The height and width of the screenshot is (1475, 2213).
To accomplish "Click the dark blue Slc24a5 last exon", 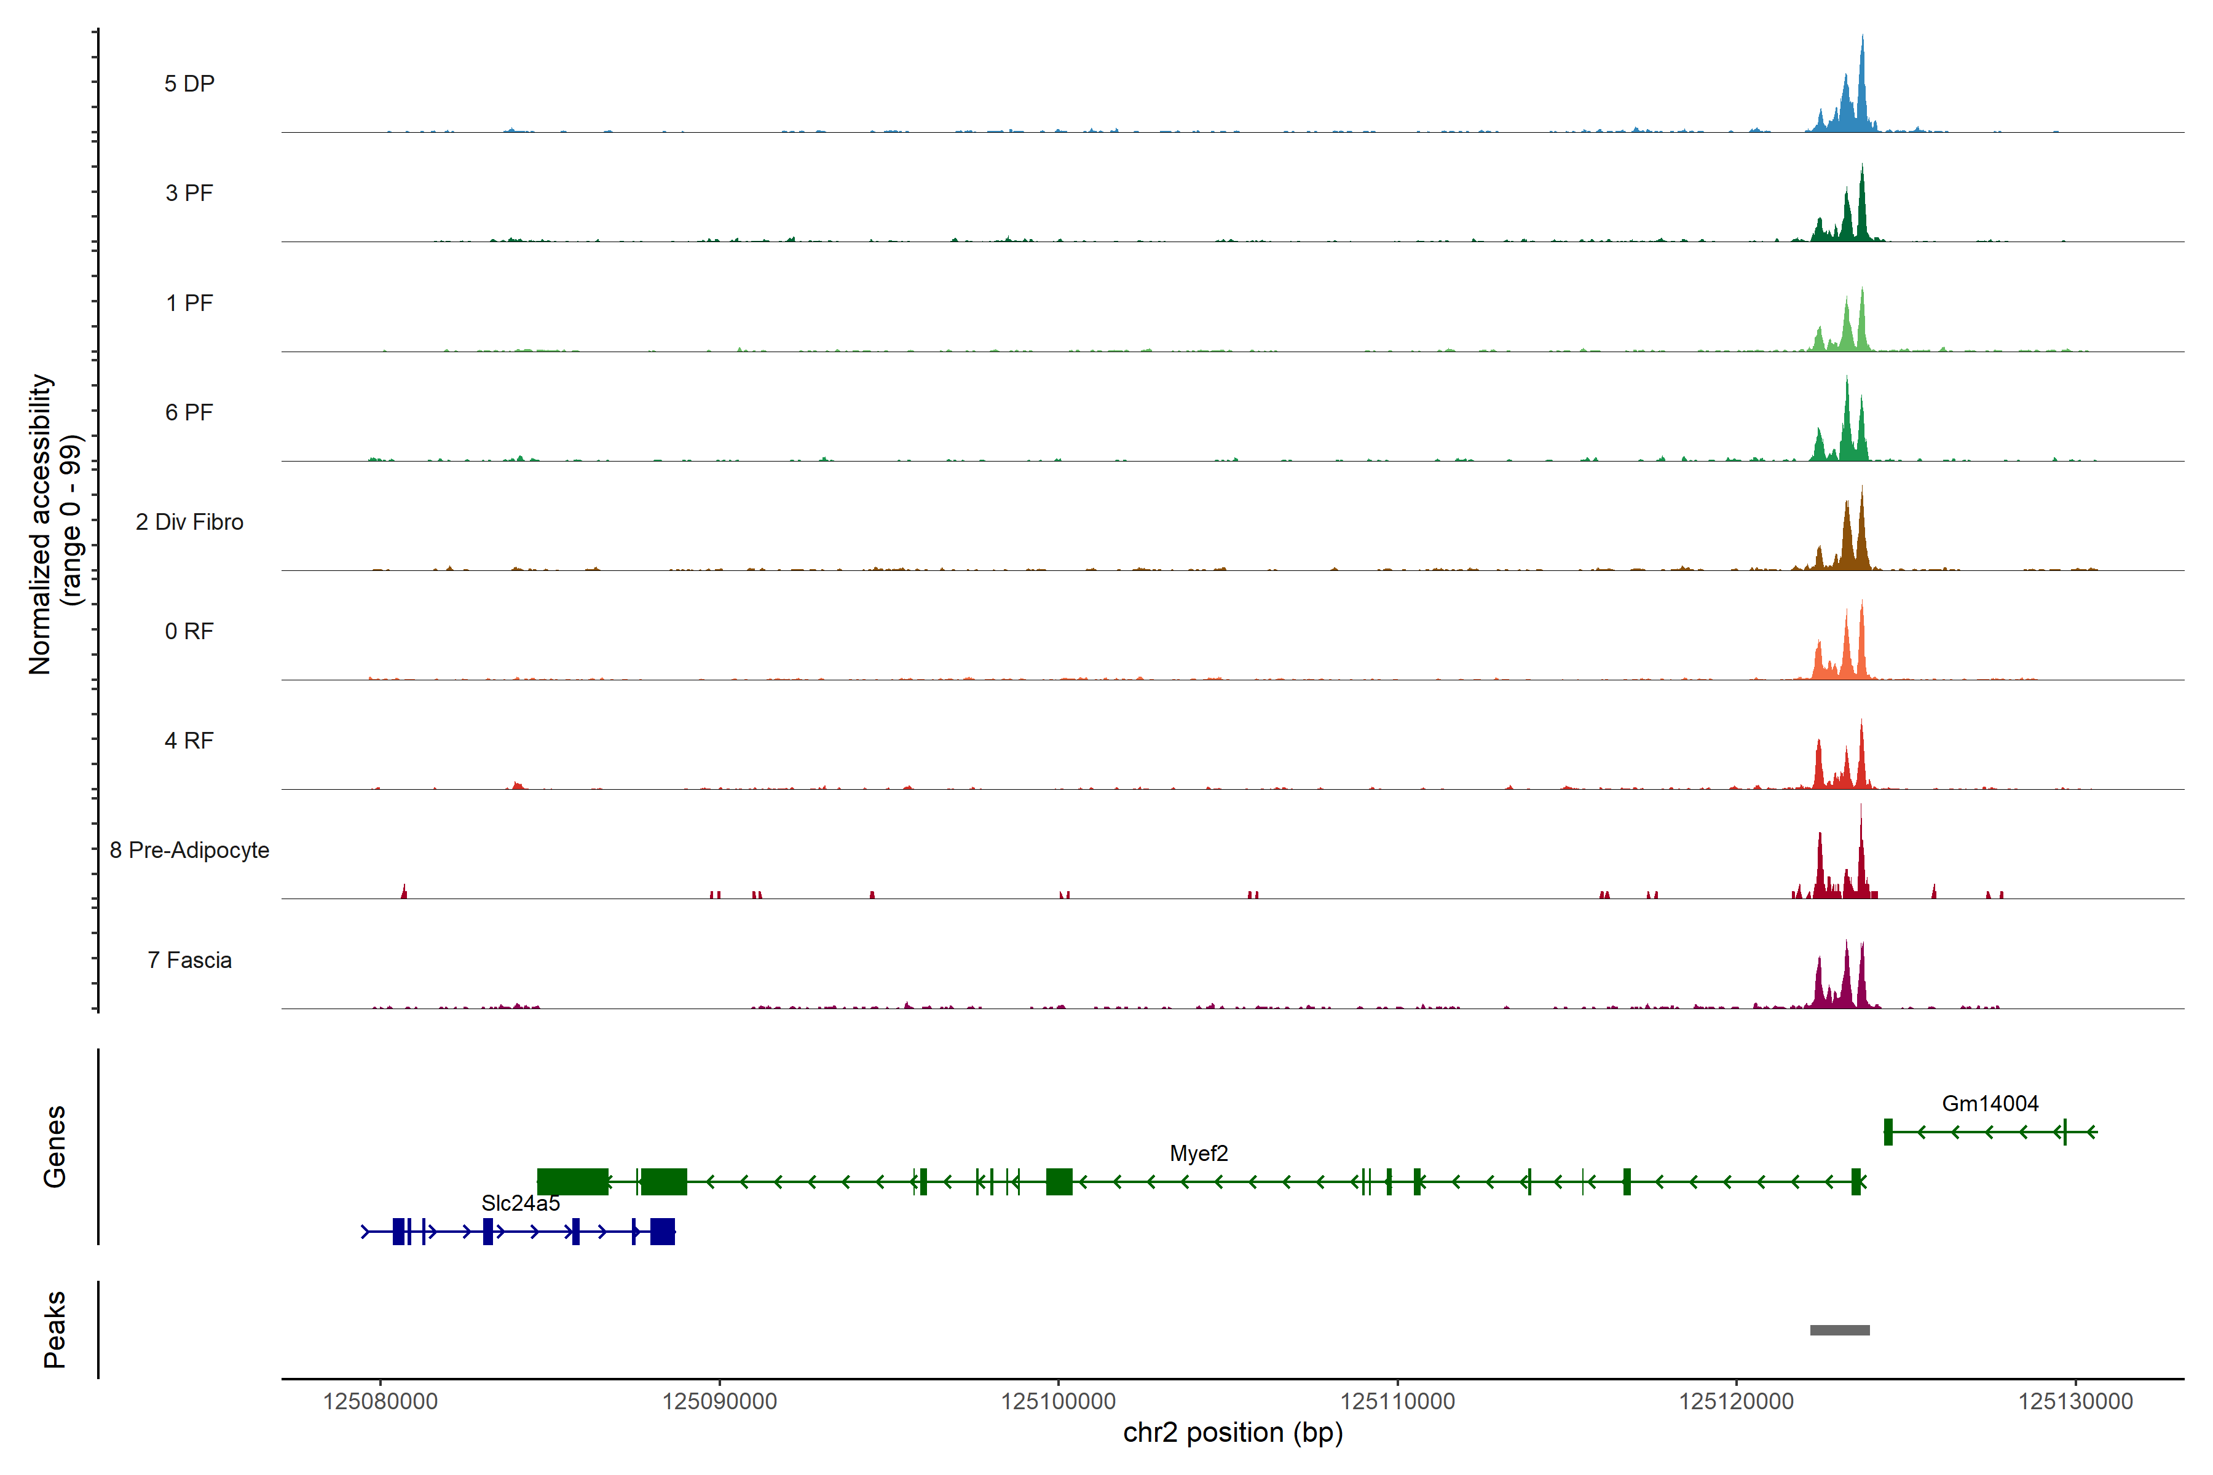I will click(663, 1232).
